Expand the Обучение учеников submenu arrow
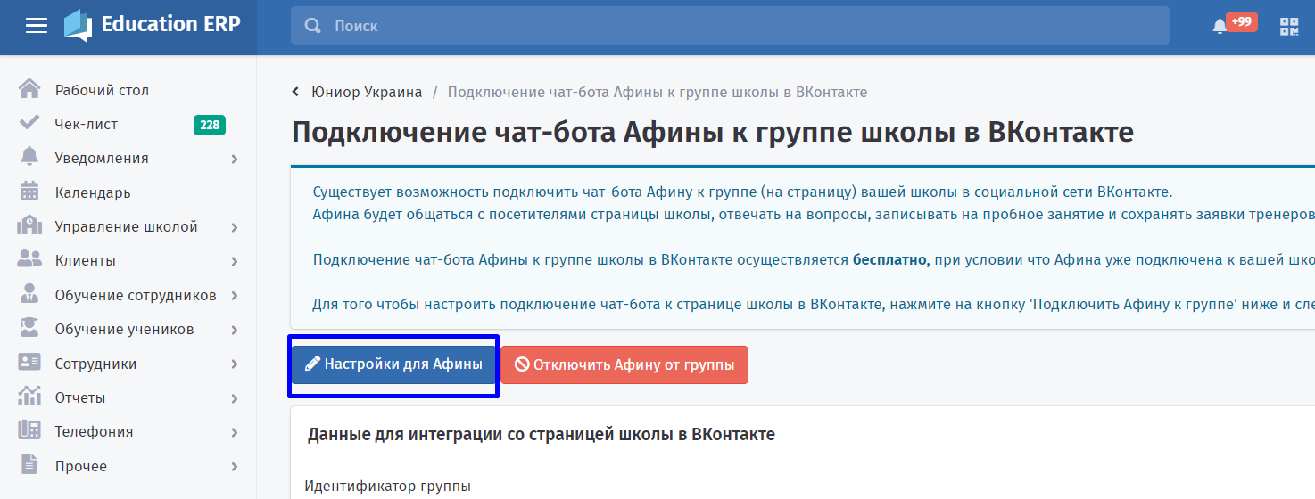 coord(235,330)
